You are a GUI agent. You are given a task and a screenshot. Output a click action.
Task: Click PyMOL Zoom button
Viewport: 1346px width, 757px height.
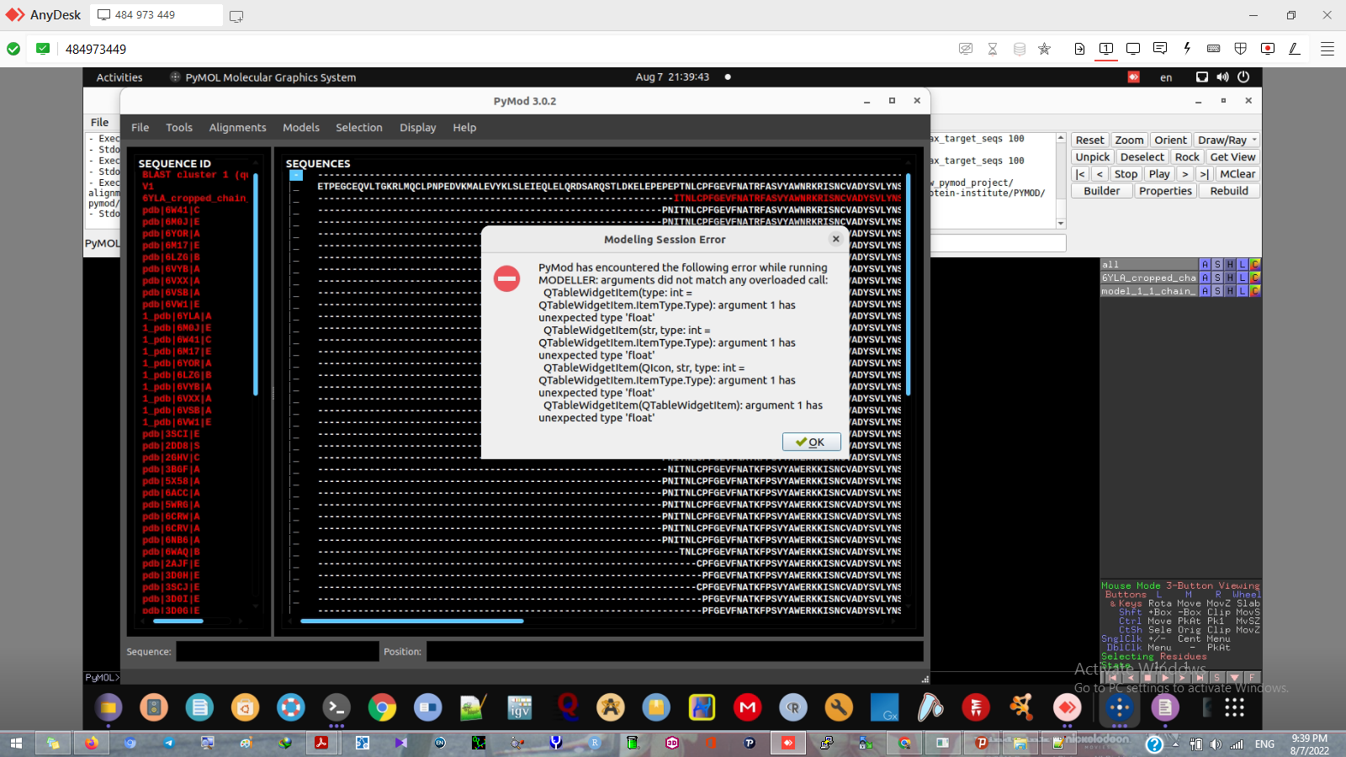coord(1129,140)
